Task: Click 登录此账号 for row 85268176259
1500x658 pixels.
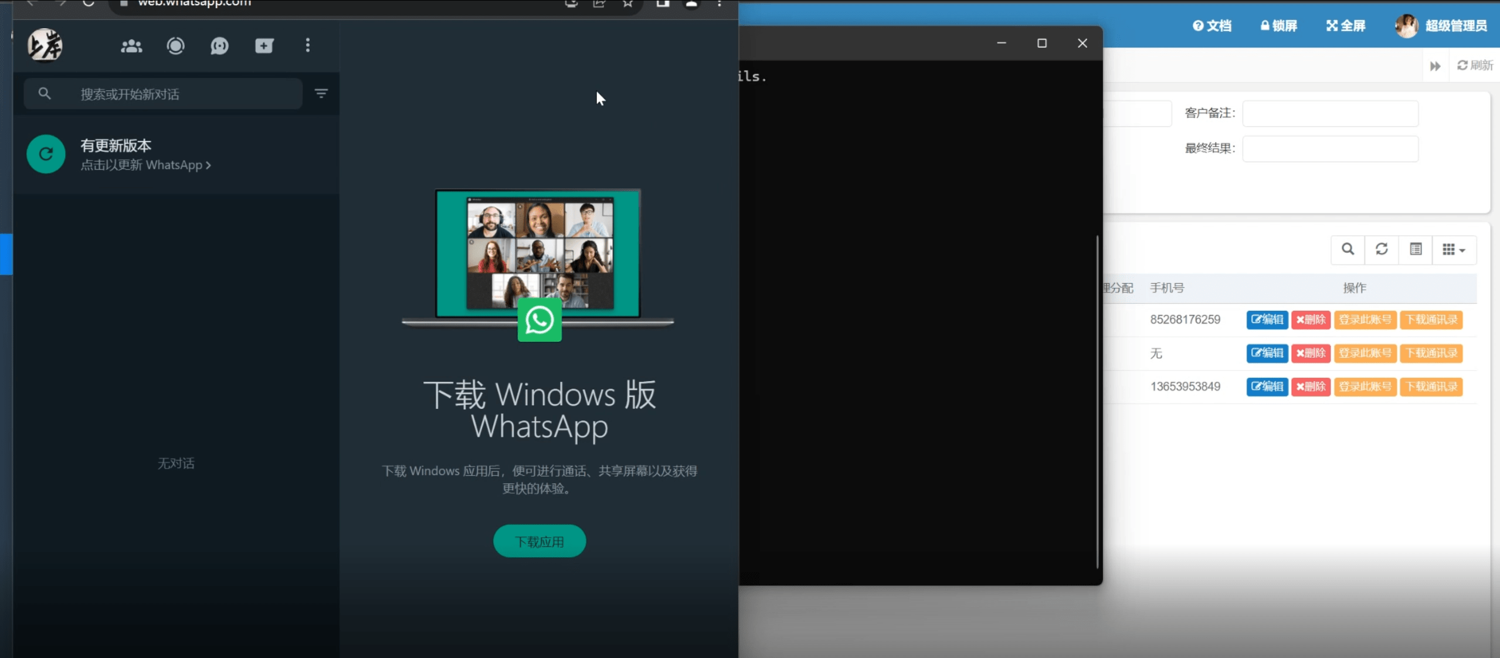Action: [x=1365, y=320]
